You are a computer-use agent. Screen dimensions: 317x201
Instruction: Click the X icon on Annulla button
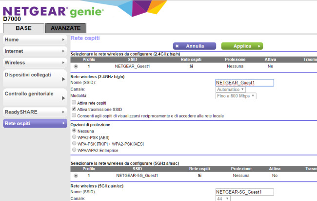tap(177, 46)
